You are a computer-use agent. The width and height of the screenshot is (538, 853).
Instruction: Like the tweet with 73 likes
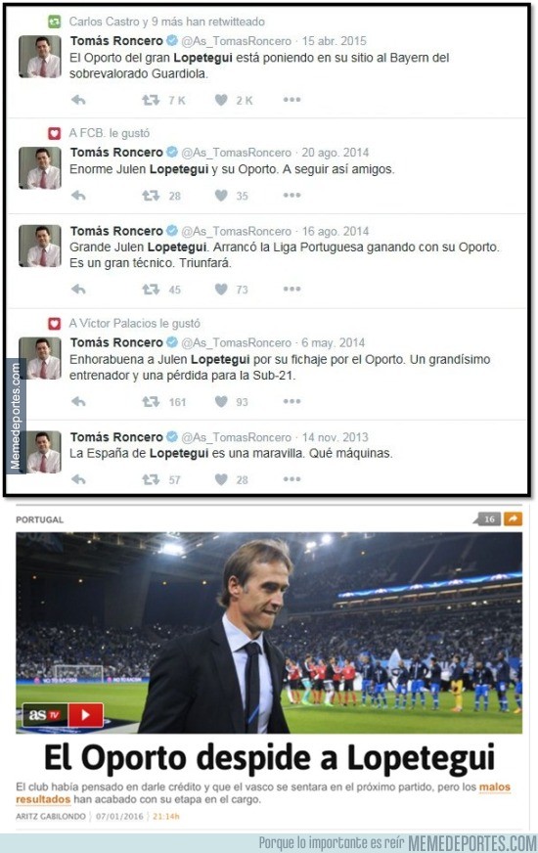[221, 289]
